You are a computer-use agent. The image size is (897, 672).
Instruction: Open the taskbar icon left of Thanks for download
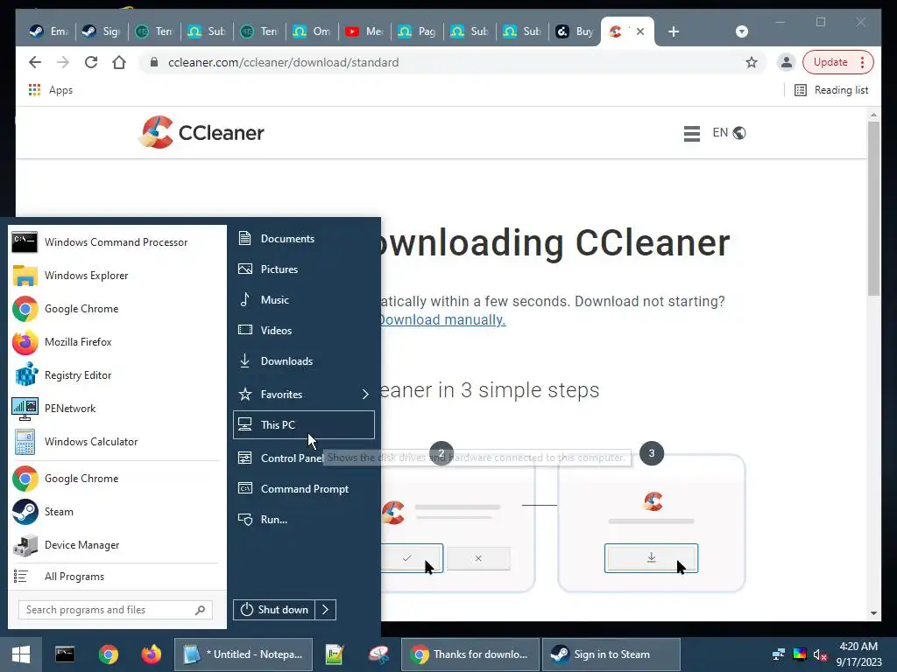(378, 654)
